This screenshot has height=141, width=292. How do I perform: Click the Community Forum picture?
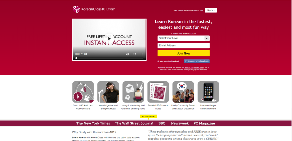(183, 92)
